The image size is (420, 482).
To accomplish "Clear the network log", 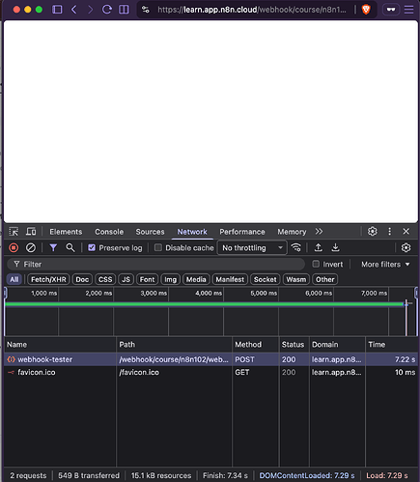I will 31,247.
